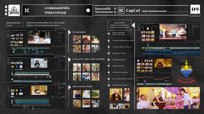Click the Add Images step

coord(120,72)
